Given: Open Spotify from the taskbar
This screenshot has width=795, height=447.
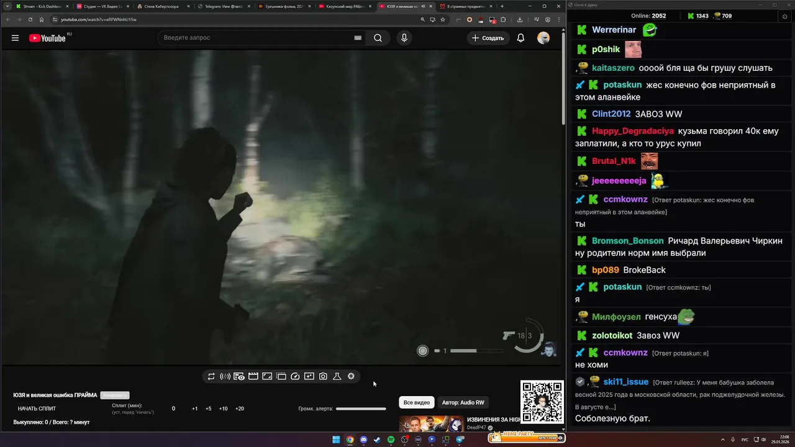Looking at the screenshot, I should point(391,440).
